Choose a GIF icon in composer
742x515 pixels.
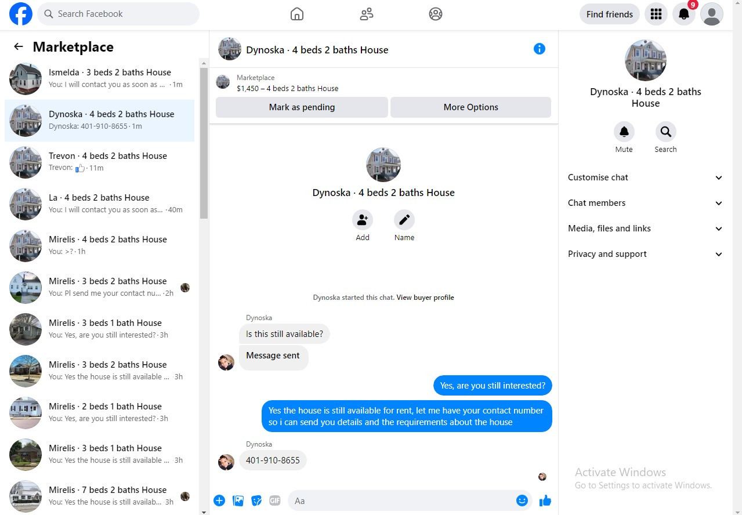[275, 501]
